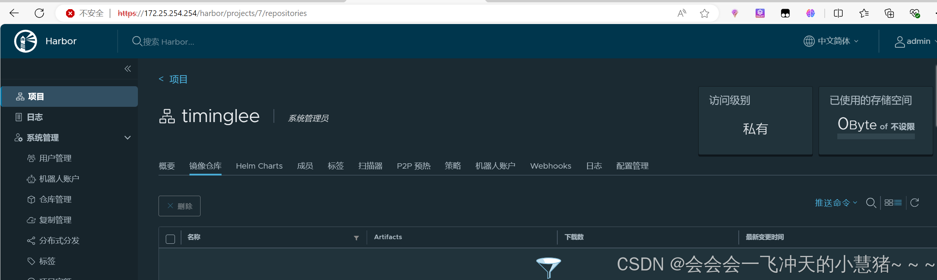Switch to the Webhooks tab
The height and width of the screenshot is (280, 937).
pos(551,166)
